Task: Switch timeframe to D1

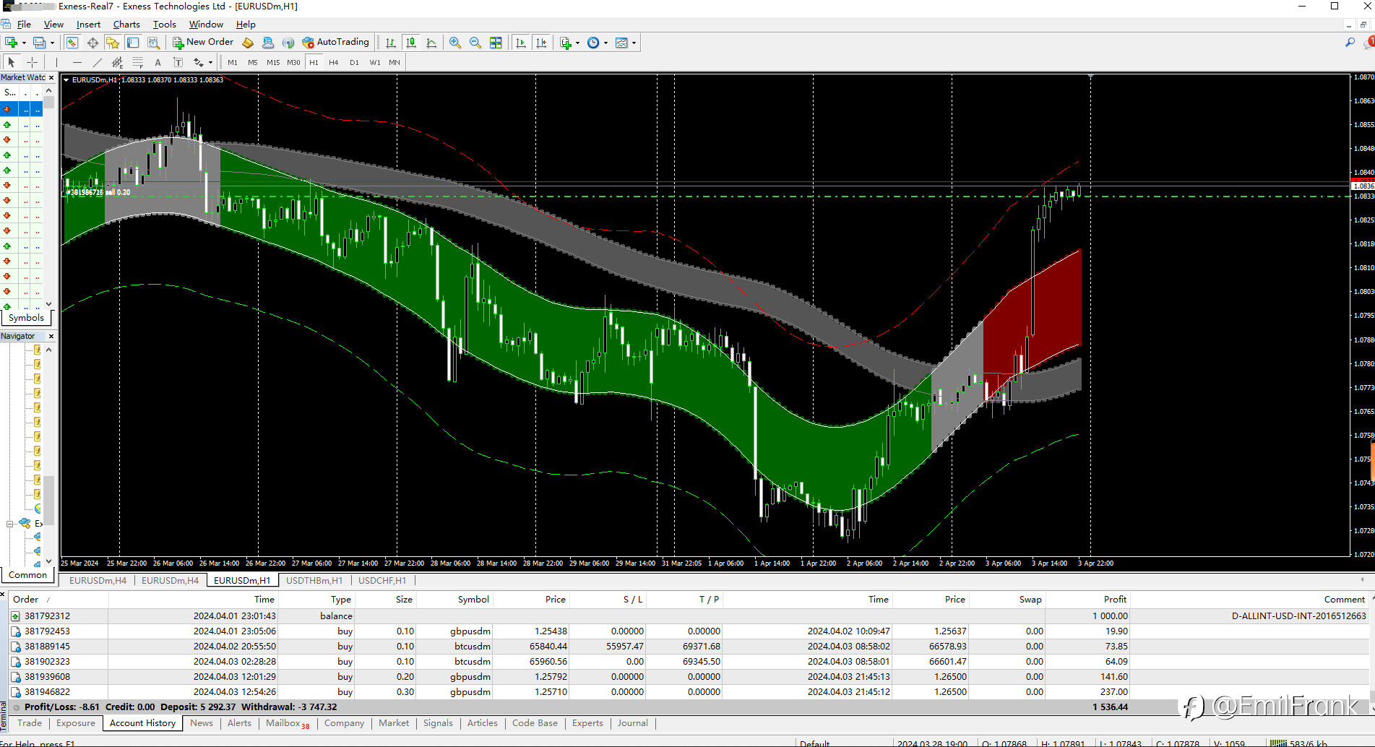Action: pyautogui.click(x=354, y=62)
